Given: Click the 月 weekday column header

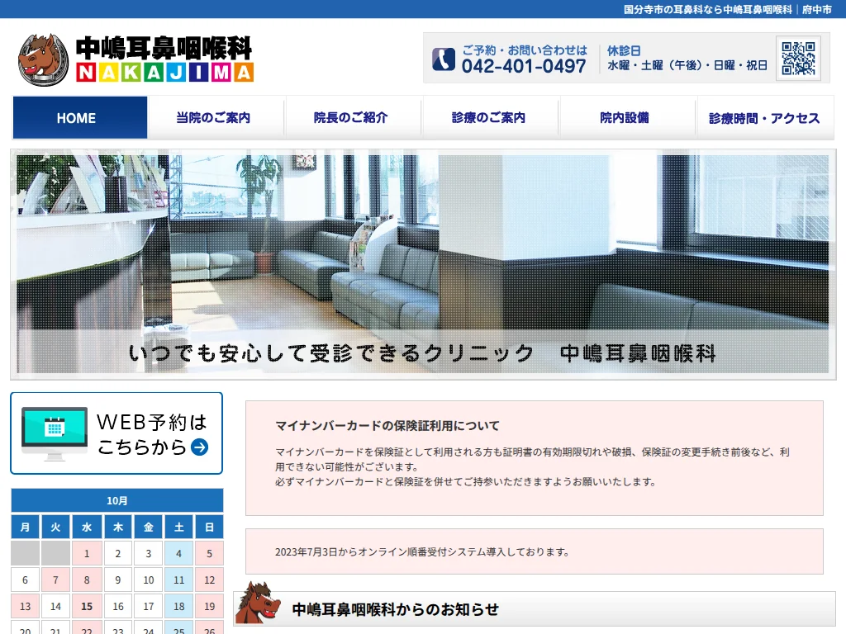Looking at the screenshot, I should coord(25,527).
